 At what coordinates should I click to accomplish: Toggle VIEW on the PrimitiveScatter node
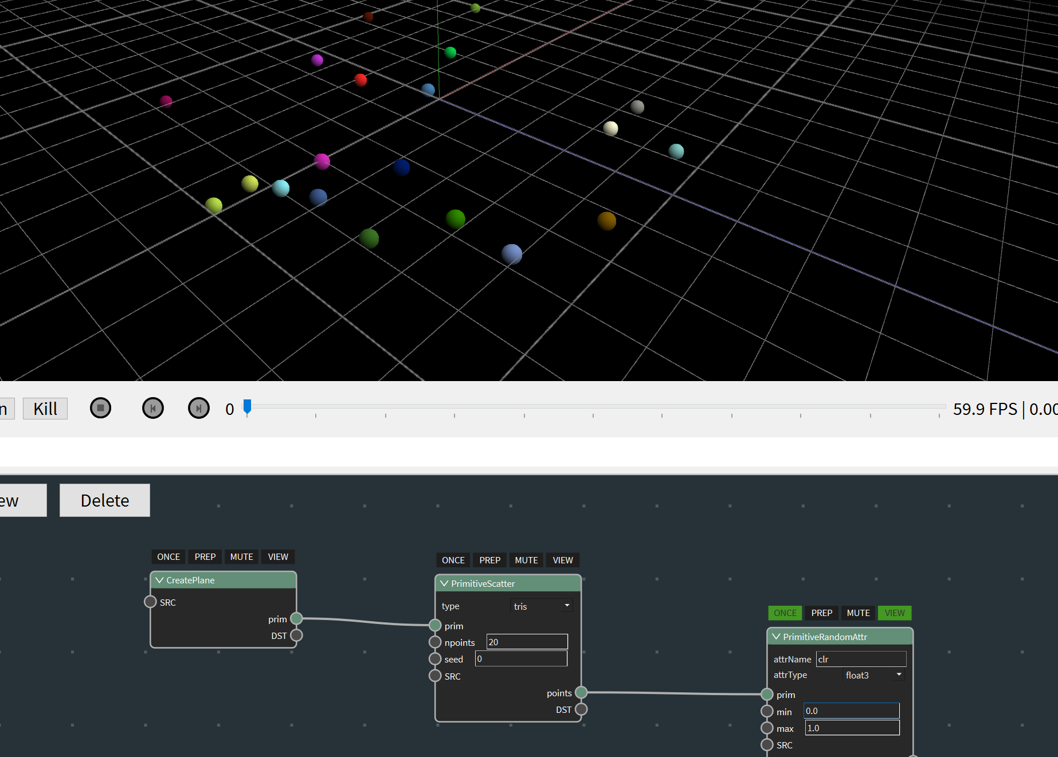pos(563,560)
